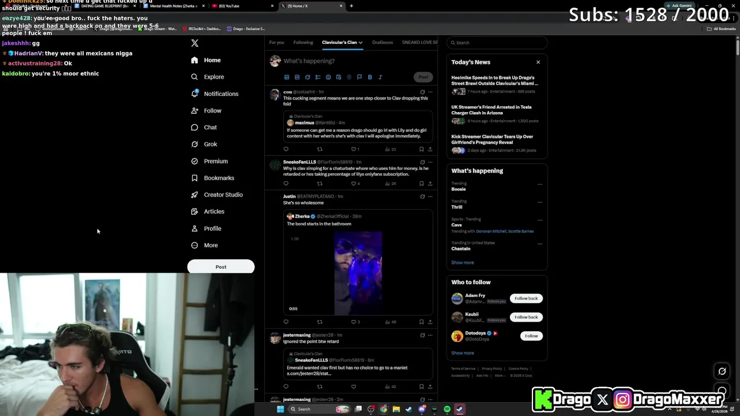Open Windows Start menu

pyautogui.click(x=280, y=409)
